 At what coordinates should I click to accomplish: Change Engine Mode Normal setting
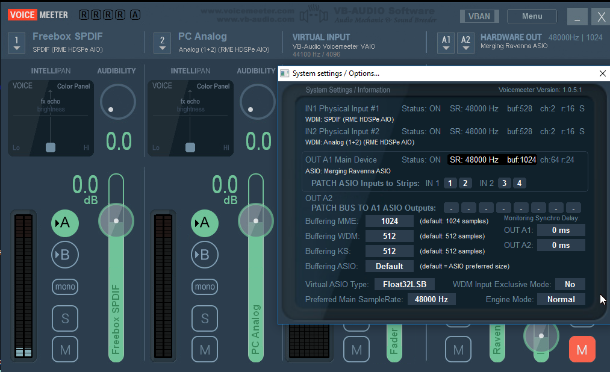(561, 299)
